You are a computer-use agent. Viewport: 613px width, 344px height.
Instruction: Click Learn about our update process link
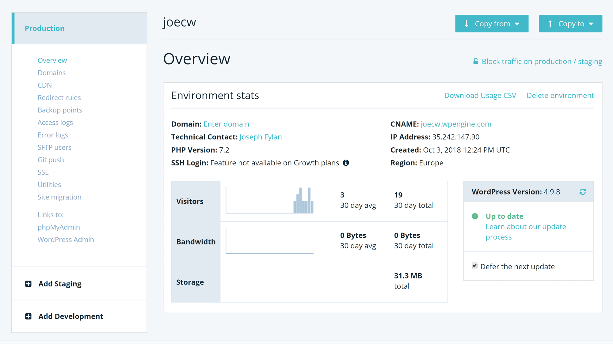tap(526, 232)
